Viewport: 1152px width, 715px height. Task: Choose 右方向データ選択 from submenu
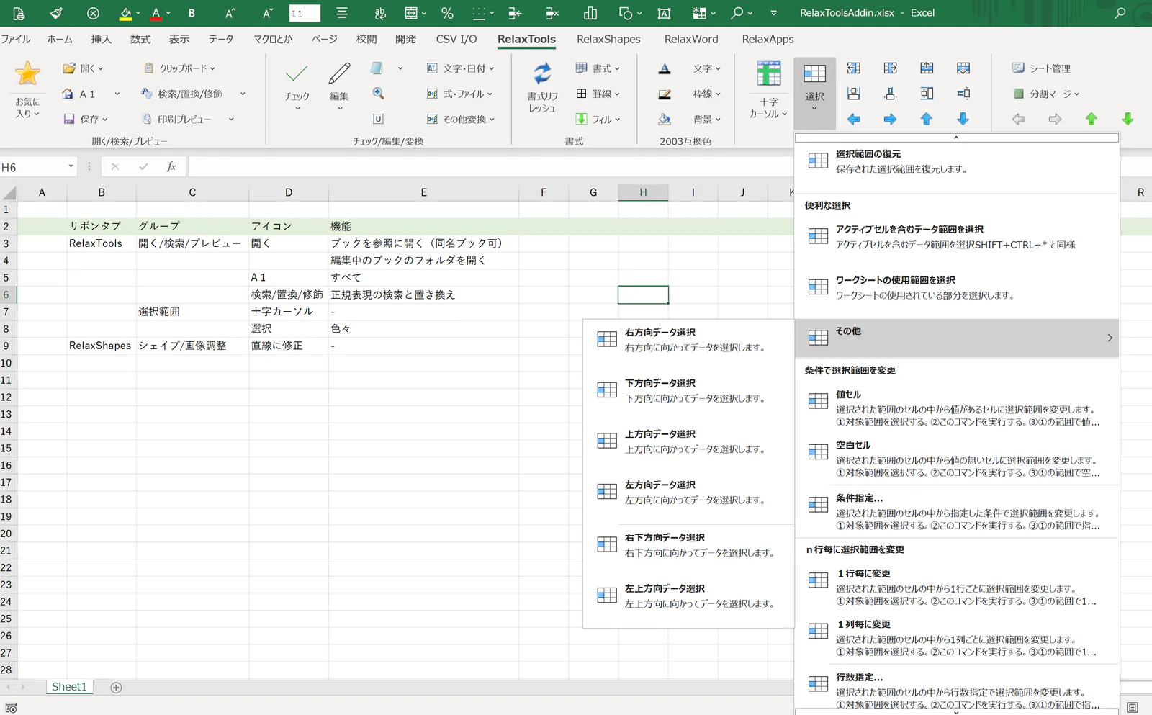(x=688, y=340)
